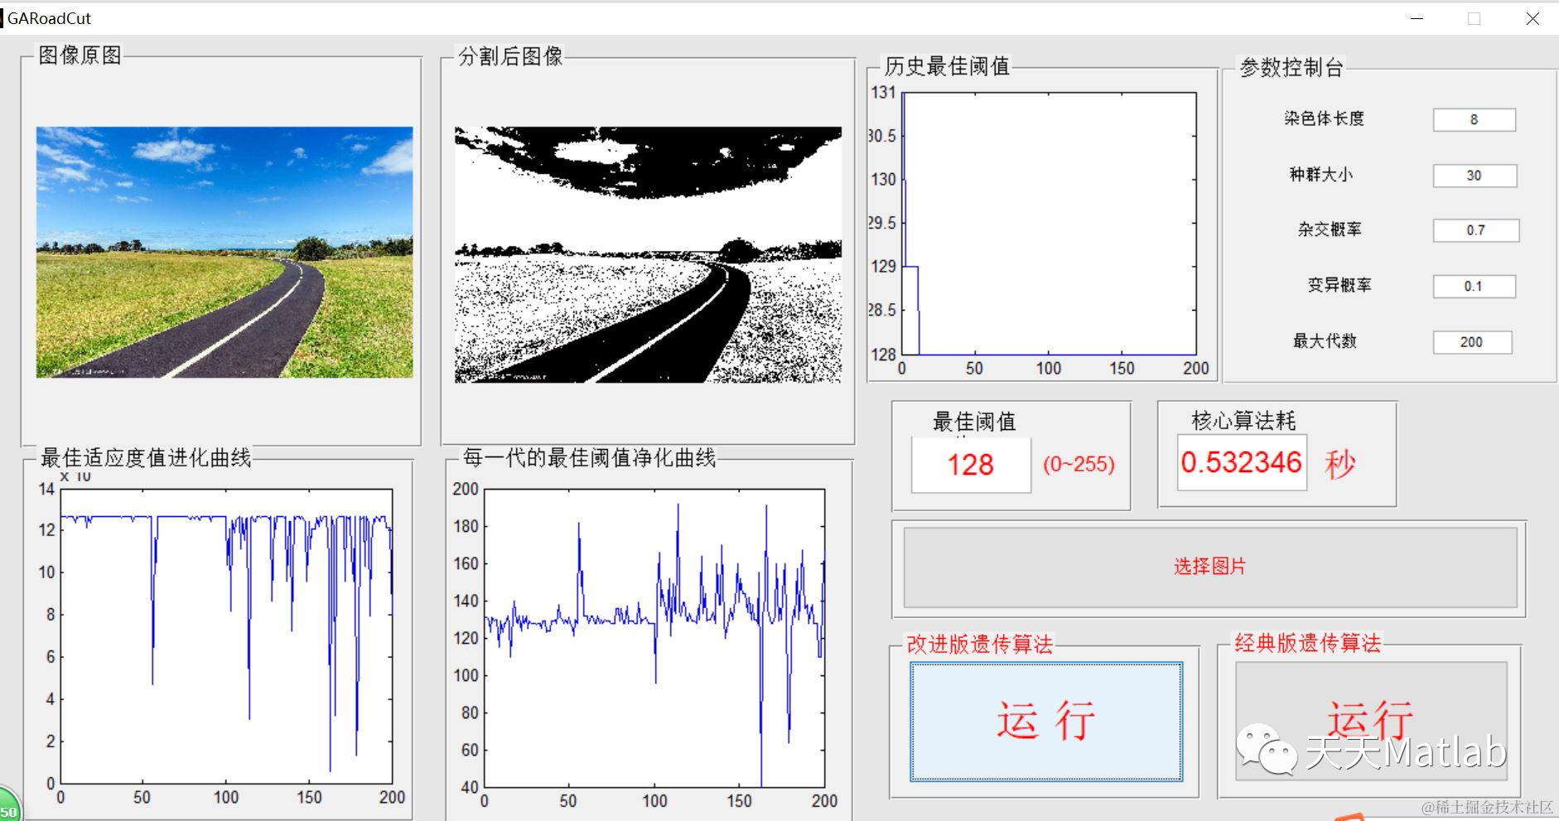1559x821 pixels.
Task: Edit the 最大代数 input field
Action: [x=1472, y=342]
